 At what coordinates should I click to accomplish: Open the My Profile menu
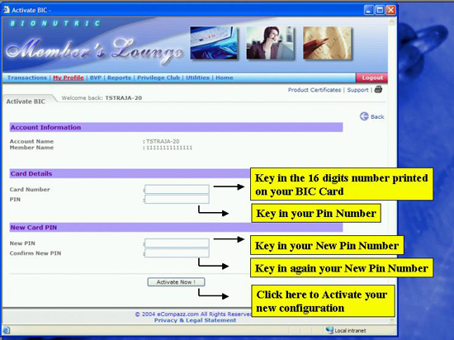69,78
